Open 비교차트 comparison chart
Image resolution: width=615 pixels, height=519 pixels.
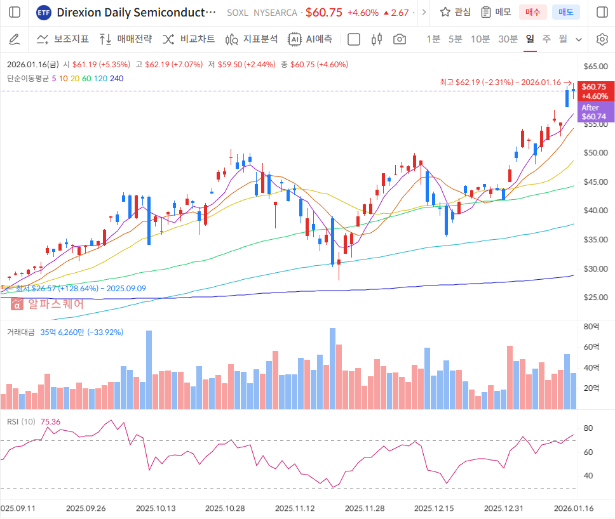[189, 39]
